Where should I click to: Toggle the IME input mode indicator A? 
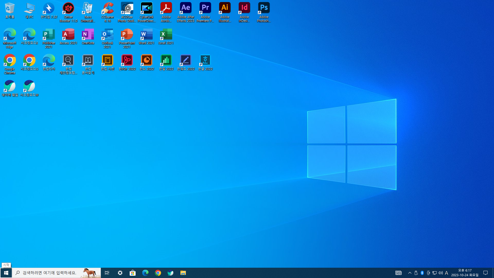click(x=446, y=273)
